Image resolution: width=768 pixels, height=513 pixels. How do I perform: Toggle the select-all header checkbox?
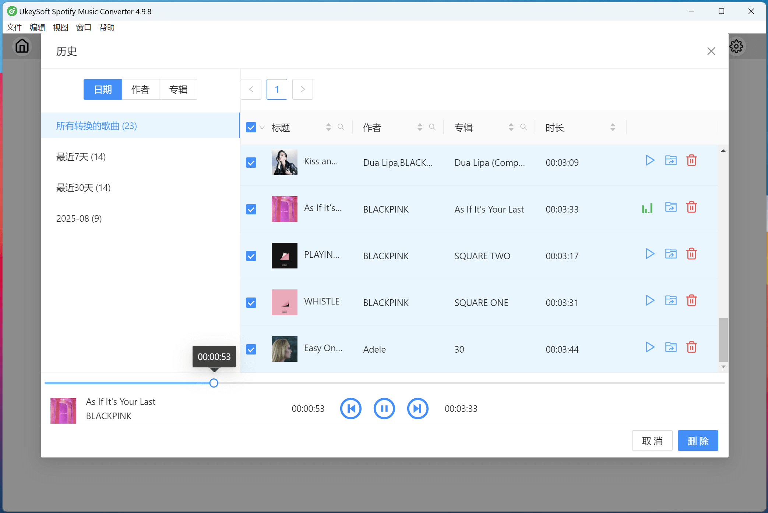pos(251,128)
